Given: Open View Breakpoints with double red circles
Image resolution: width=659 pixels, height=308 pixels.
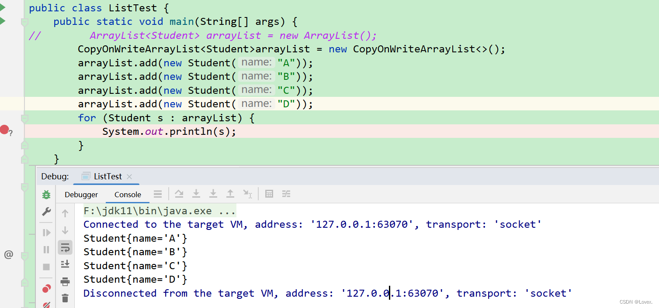Looking at the screenshot, I should tap(46, 289).
